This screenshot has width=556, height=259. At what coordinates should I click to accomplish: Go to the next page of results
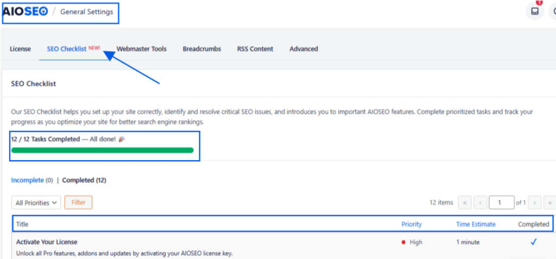(x=534, y=203)
